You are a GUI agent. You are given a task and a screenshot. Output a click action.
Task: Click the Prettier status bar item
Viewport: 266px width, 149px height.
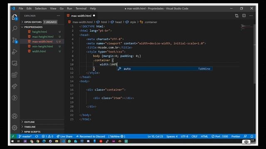[236, 136]
